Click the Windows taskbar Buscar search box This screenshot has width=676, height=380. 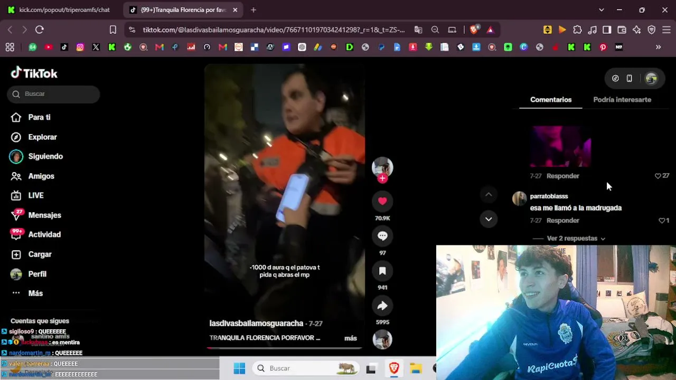pyautogui.click(x=306, y=368)
